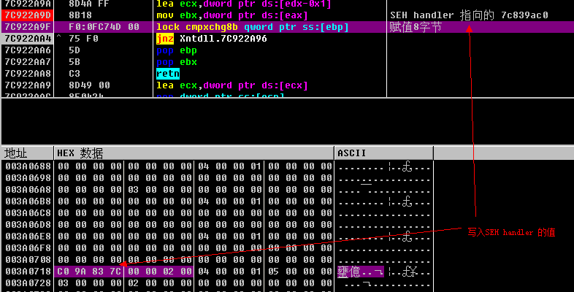Click the 赋值8字节 comment cell
This screenshot has height=292, width=574.
[416, 27]
